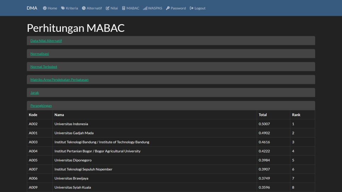Expand the Data Nilai Alternatif panel
342x192 pixels.
[x=46, y=41]
